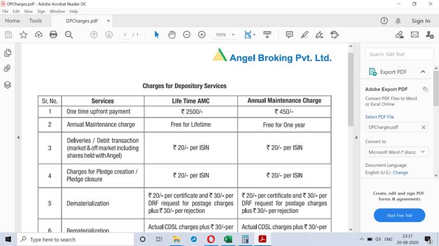439x246 pixels.
Task: Open the File menu
Action: click(x=5, y=11)
